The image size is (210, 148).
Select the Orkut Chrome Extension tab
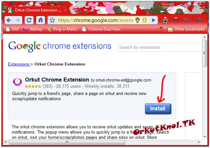click(x=37, y=10)
